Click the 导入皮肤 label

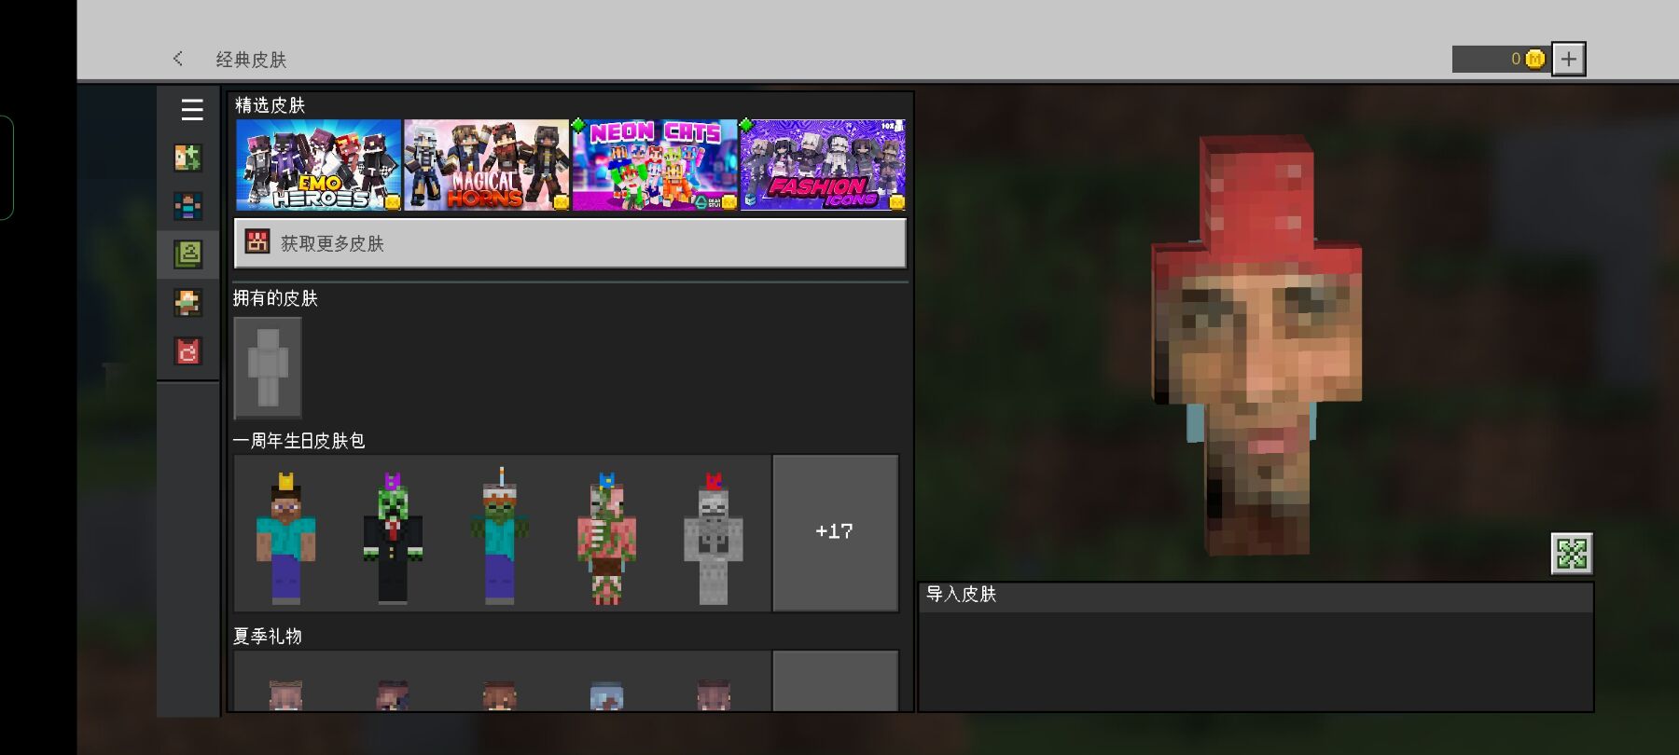pyautogui.click(x=962, y=595)
